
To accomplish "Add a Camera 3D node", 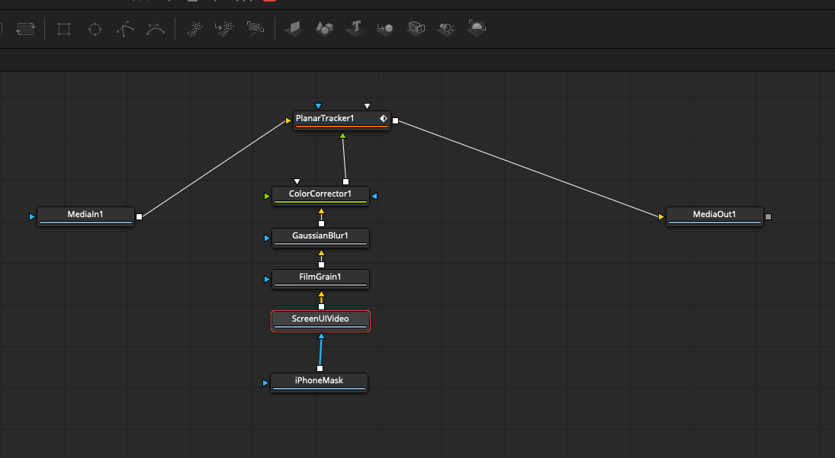I will 416,29.
